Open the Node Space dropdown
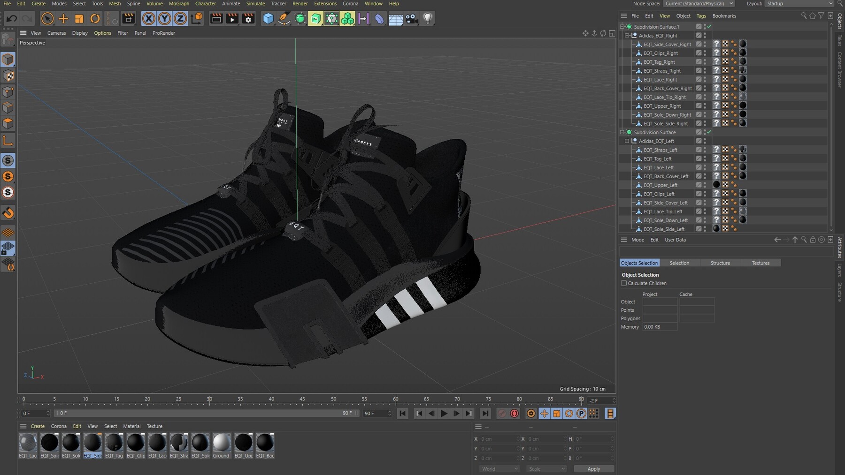 coord(699,3)
